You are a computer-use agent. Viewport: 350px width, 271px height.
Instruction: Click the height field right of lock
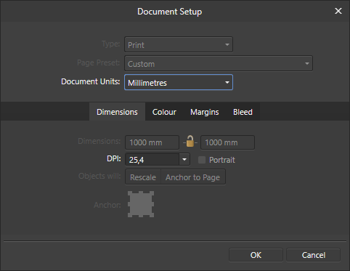[x=227, y=142]
